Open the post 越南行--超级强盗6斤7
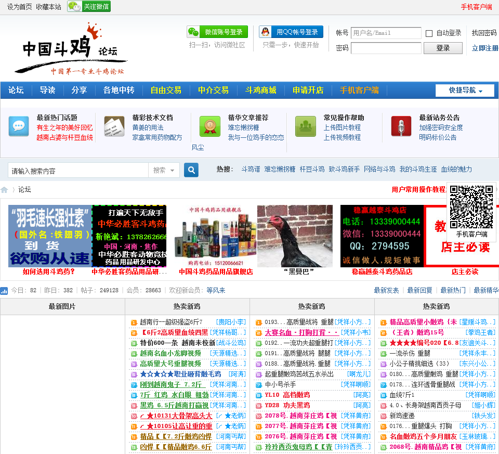 point(171,322)
